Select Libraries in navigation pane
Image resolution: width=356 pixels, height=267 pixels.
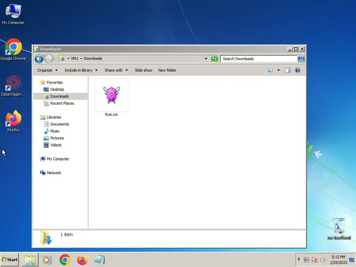pyautogui.click(x=54, y=118)
